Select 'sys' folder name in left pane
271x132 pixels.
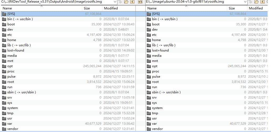10,103
